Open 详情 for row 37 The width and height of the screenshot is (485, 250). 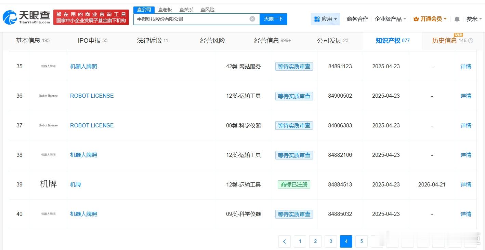tap(466, 126)
